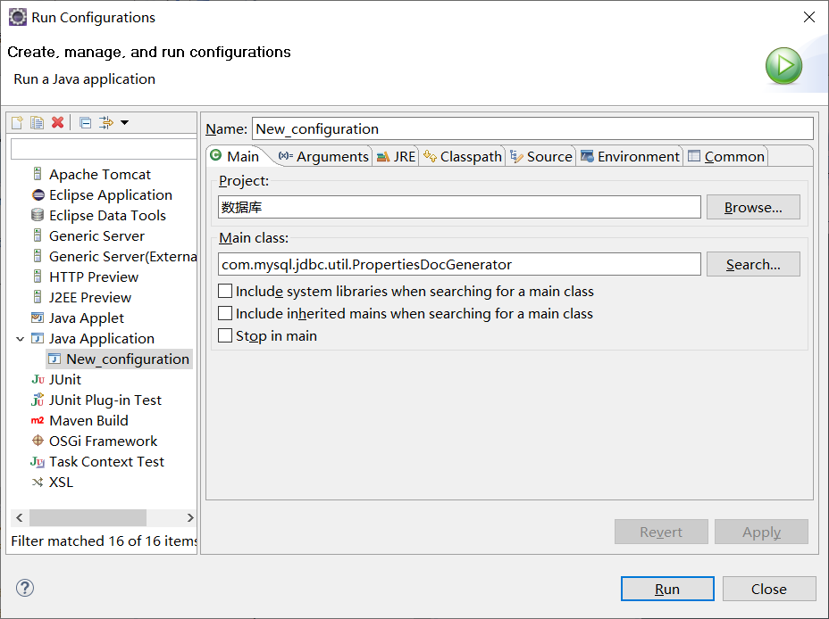Click the duplicate launch configuration icon
This screenshot has height=619, width=829.
[x=37, y=122]
